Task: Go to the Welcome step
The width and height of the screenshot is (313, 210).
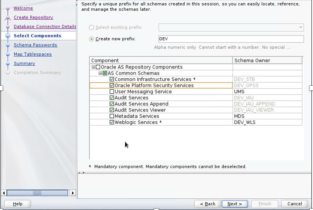Action: pos(23,8)
